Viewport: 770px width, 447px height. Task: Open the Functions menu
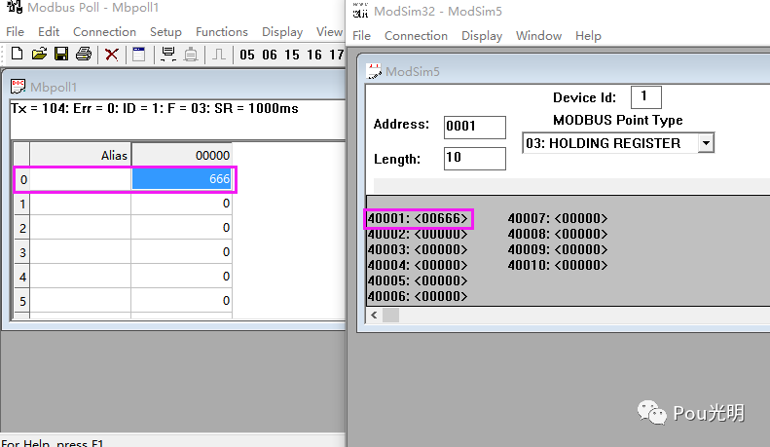click(222, 32)
